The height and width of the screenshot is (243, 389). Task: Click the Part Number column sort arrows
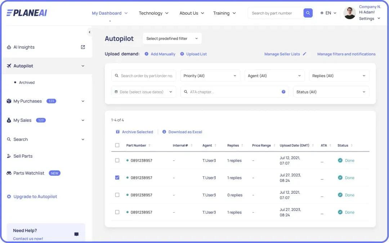pyautogui.click(x=149, y=145)
